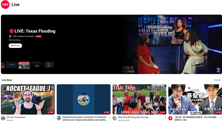Click the GC3 2v2 Tournament video title
This screenshot has width=222, height=121.
point(16,117)
